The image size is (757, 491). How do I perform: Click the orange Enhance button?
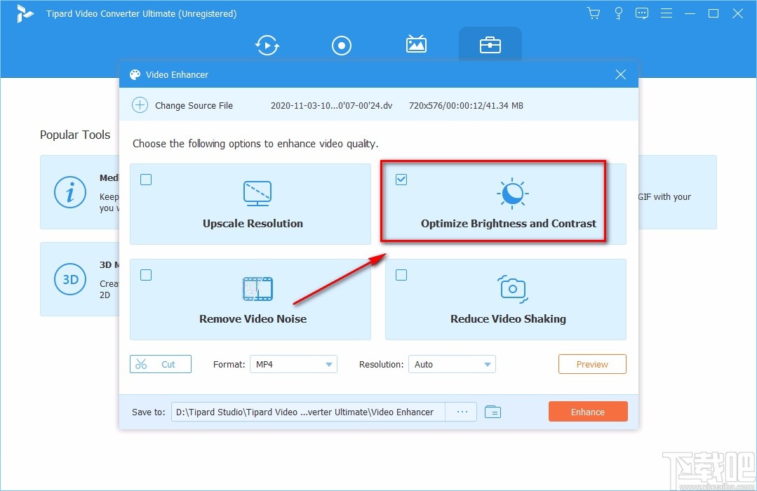click(x=588, y=412)
